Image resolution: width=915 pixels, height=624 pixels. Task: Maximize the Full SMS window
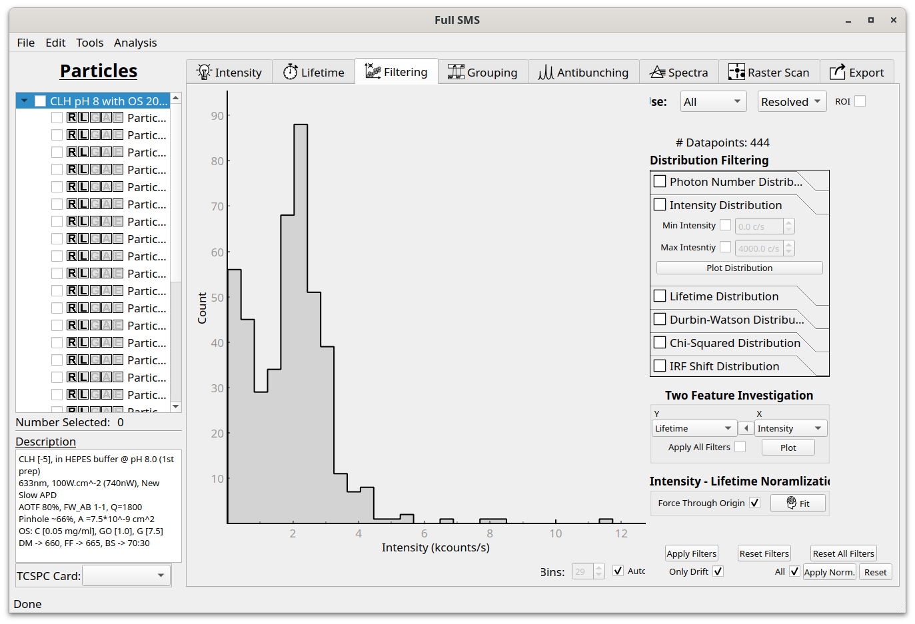(x=870, y=20)
